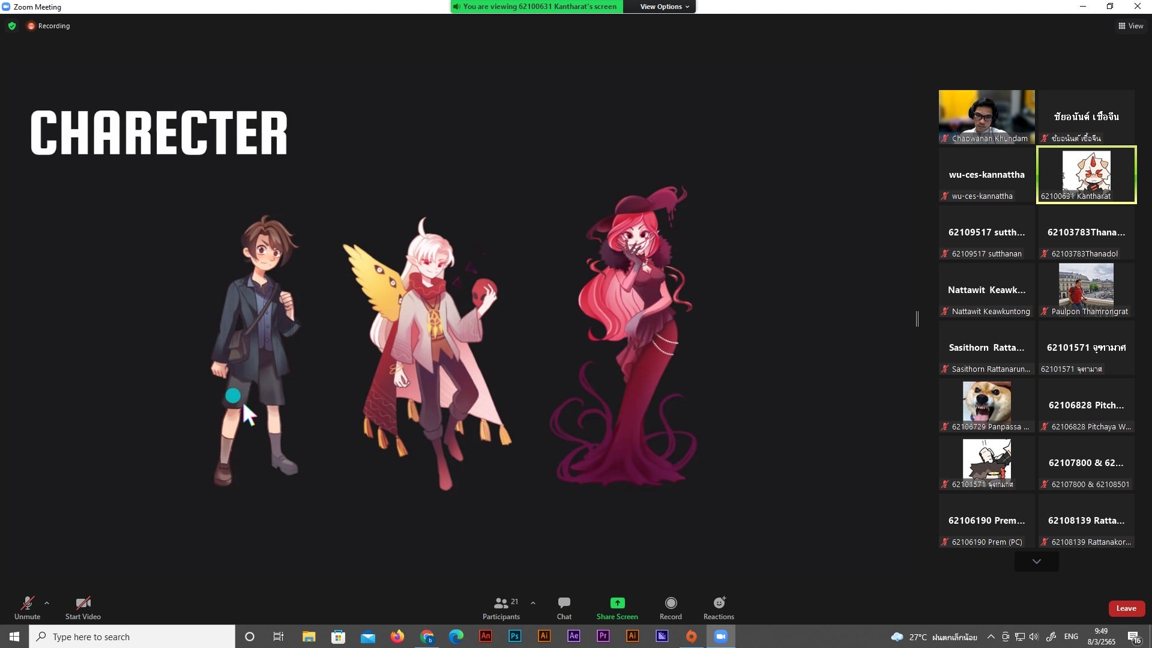This screenshot has height=648, width=1152.
Task: Click the Recording indicator
Action: pos(49,26)
